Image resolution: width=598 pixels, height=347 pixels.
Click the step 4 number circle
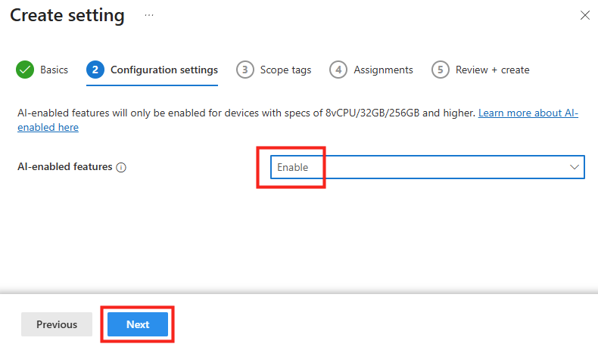tap(338, 70)
